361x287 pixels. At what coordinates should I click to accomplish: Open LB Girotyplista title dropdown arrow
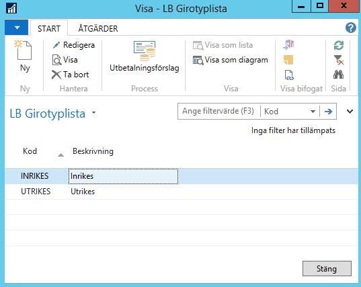coord(93,113)
